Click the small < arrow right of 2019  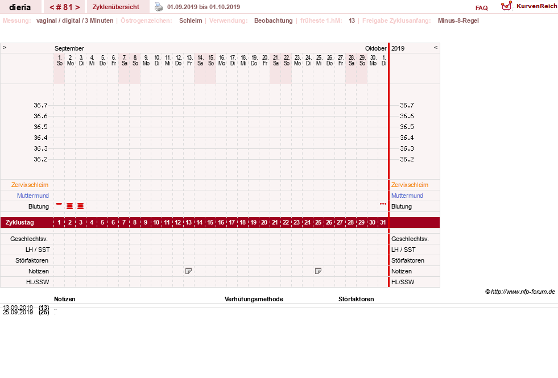tap(436, 47)
